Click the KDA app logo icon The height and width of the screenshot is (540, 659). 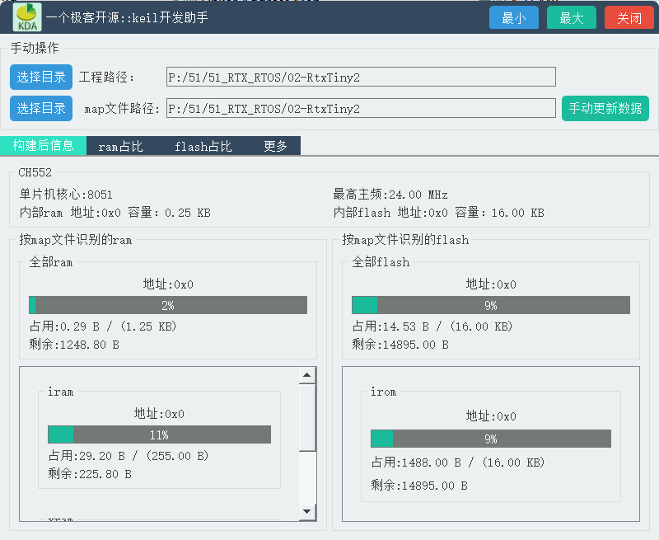(27, 17)
